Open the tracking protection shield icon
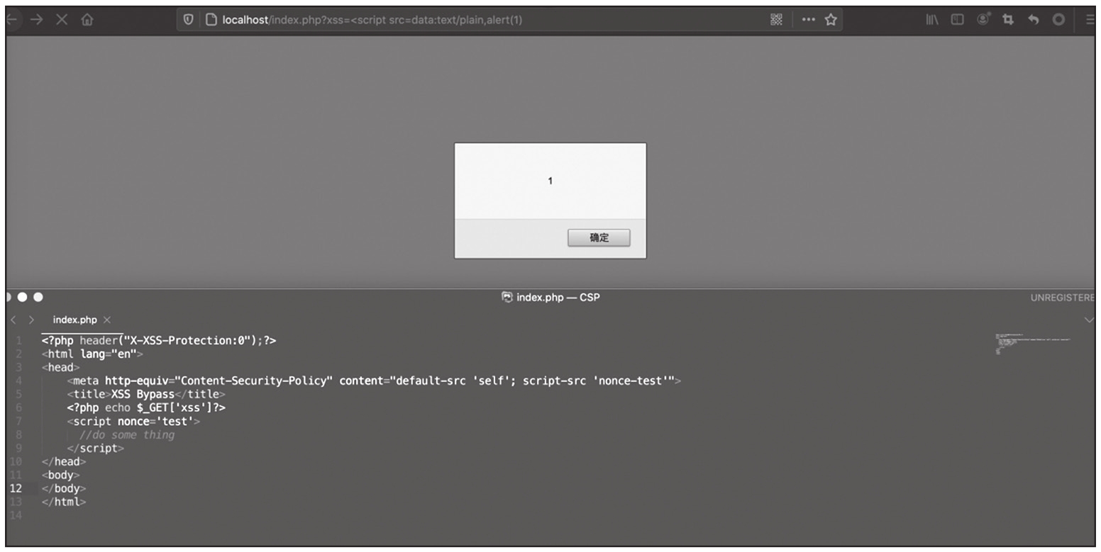1101x552 pixels. (x=189, y=20)
